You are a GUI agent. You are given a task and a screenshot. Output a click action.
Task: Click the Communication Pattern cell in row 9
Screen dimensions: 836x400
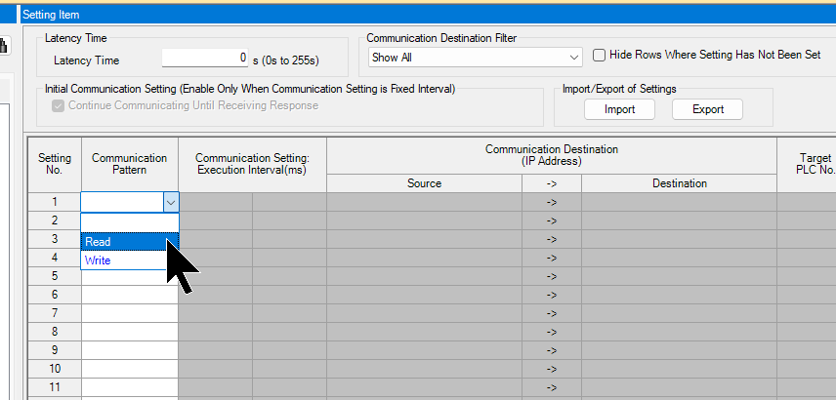point(130,350)
